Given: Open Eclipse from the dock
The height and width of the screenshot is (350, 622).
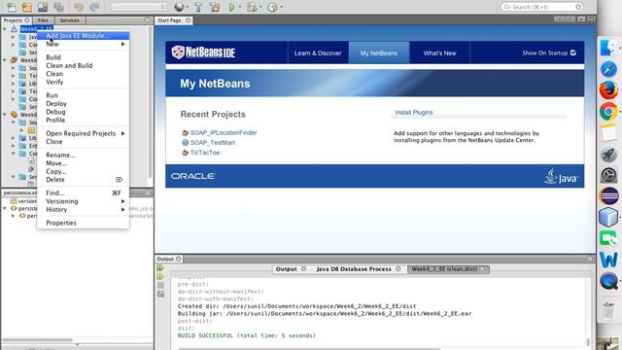Looking at the screenshot, I should tap(608, 196).
